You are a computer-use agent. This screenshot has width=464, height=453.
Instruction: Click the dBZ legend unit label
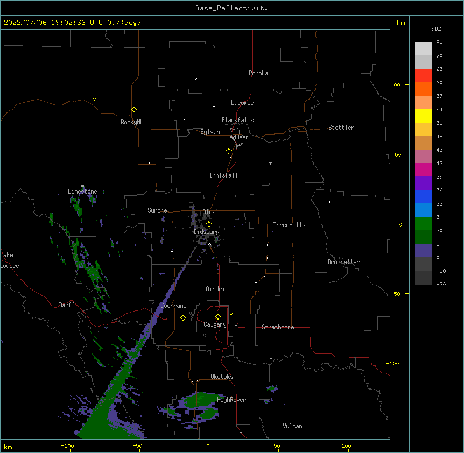tap(436, 29)
